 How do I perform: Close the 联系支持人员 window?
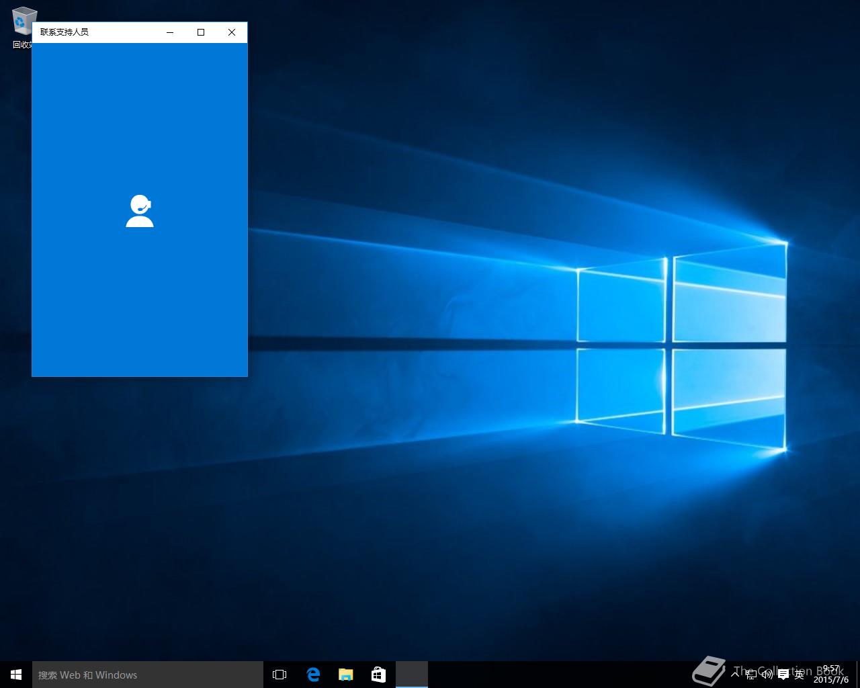coord(232,32)
